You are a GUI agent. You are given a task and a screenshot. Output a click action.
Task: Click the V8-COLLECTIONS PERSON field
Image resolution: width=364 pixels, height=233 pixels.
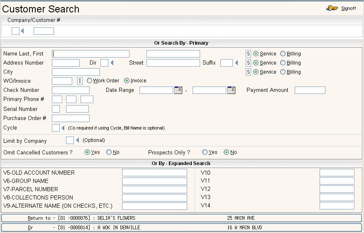tap(155, 197)
